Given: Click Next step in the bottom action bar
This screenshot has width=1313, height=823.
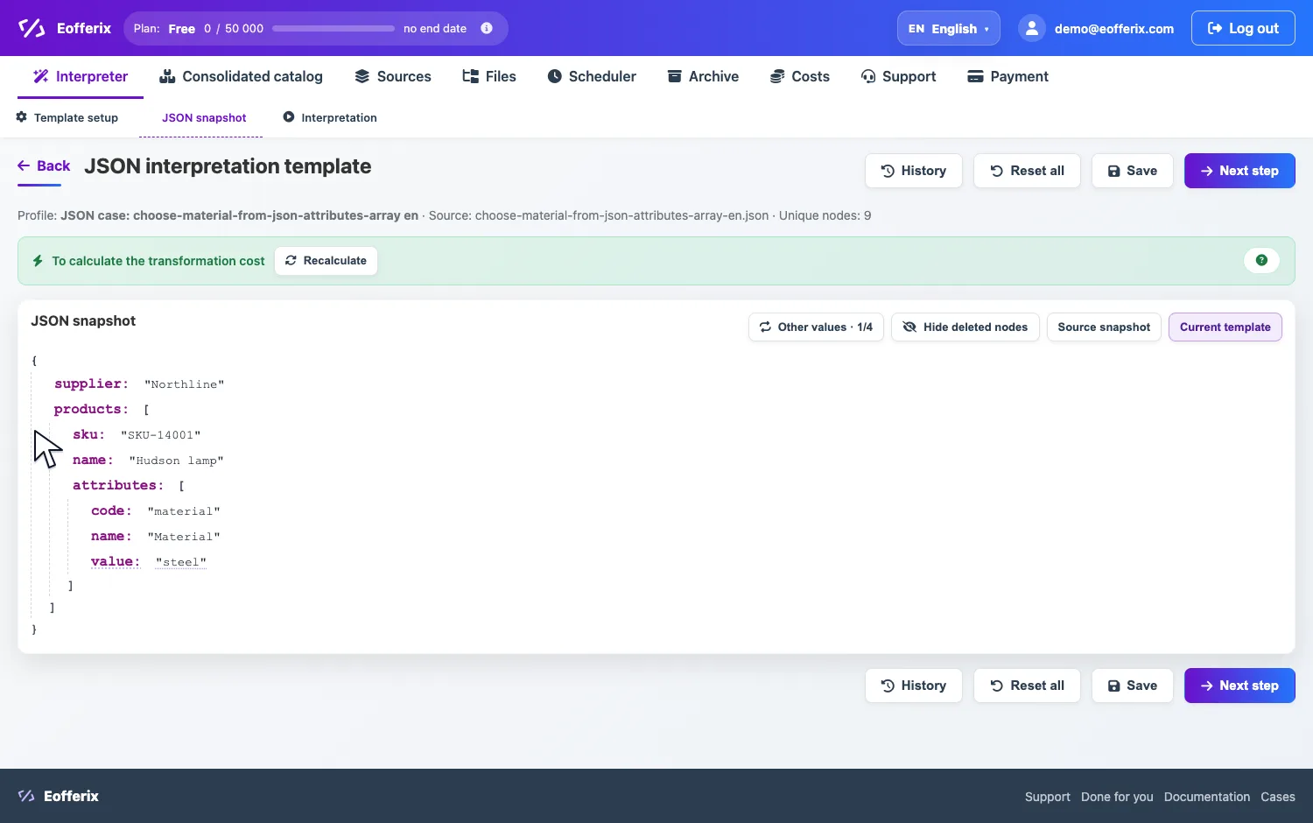Looking at the screenshot, I should [1239, 686].
